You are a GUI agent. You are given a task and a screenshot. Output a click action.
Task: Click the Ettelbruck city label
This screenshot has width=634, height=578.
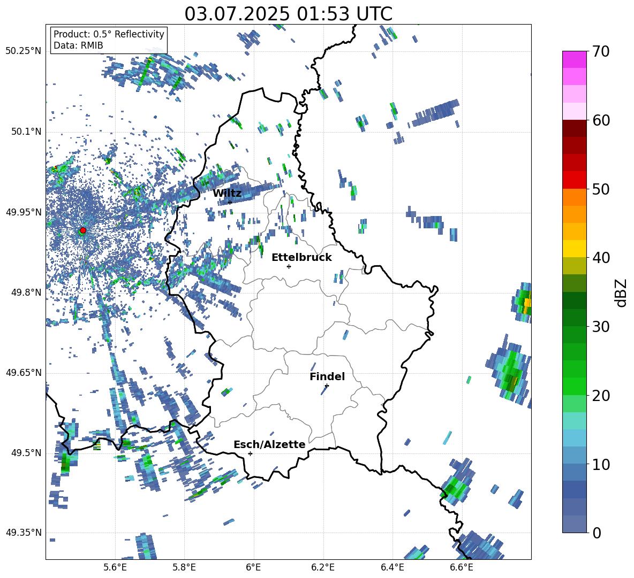point(301,258)
